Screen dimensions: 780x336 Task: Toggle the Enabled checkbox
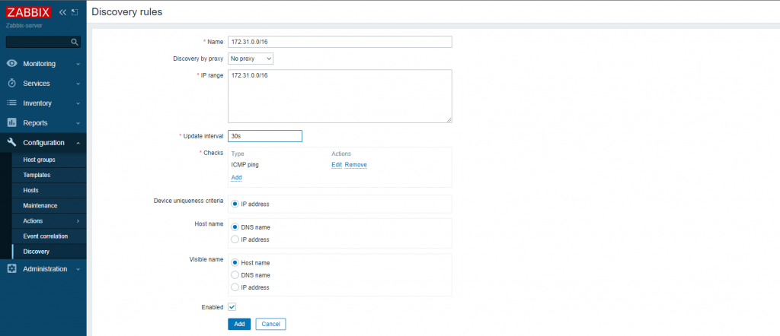[x=232, y=307]
